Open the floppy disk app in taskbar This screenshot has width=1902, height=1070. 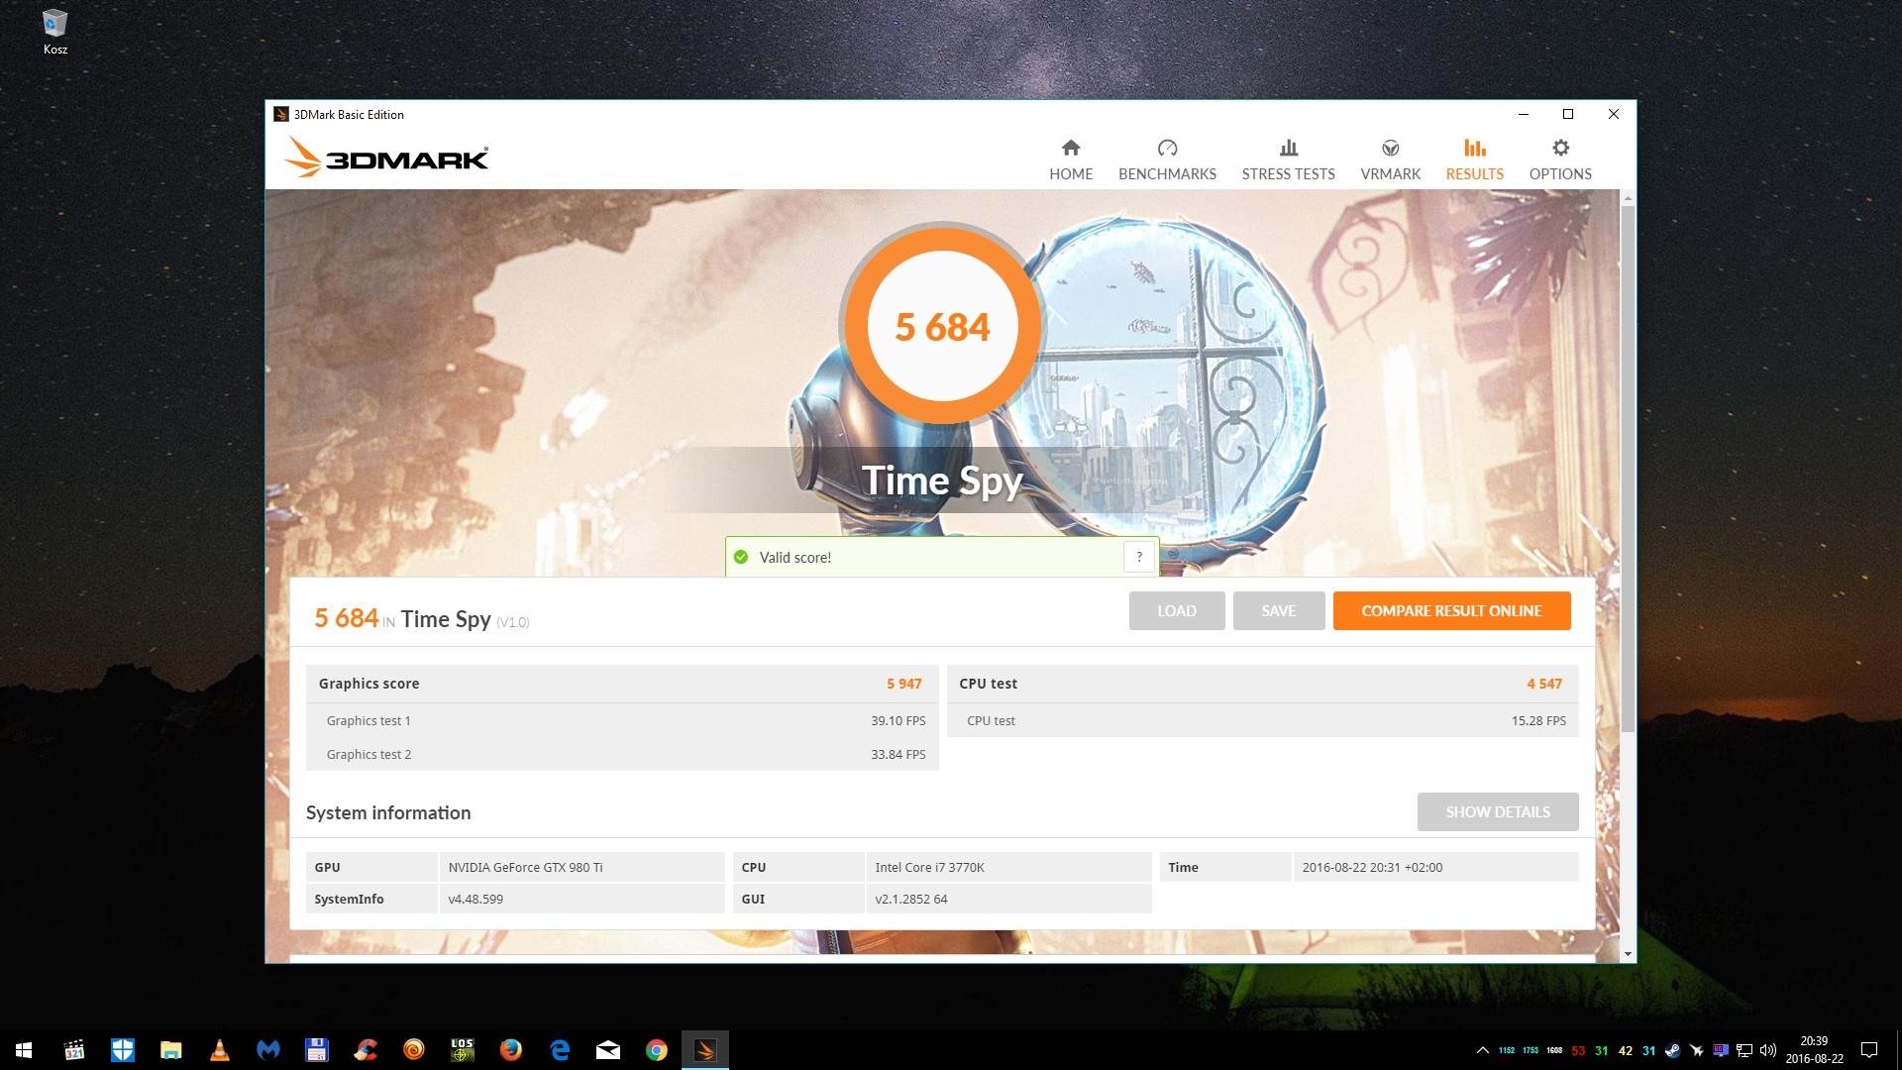coord(316,1050)
